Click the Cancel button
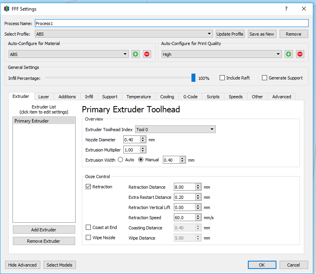Screen dimensions: 316x274 click(294, 265)
